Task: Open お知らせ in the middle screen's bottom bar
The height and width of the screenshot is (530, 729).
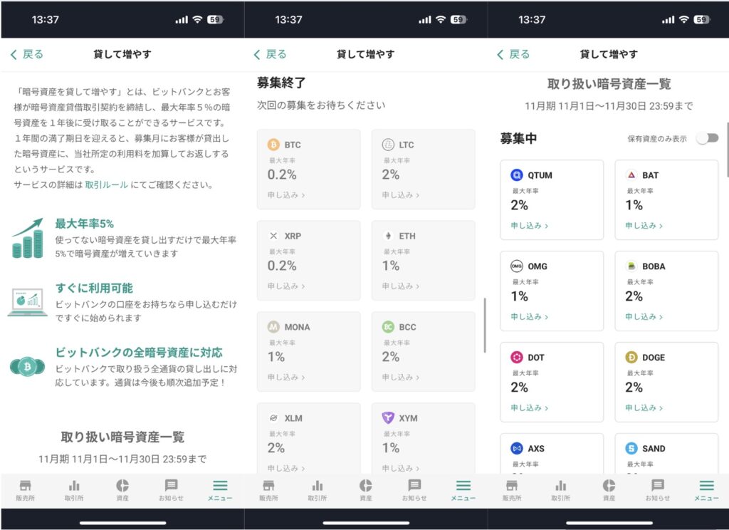Action: [x=414, y=489]
